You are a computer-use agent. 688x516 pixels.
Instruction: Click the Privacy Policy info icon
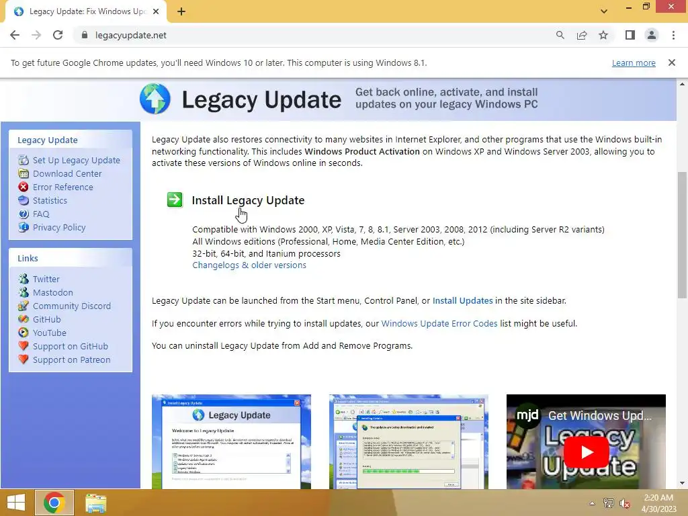click(24, 227)
